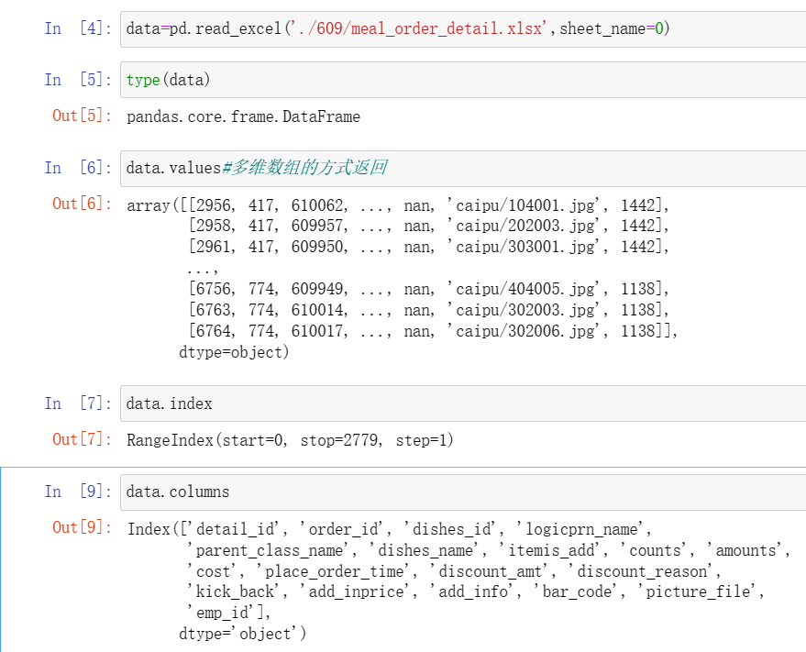Click the array row containing caipu/404005.jpg
The width and height of the screenshot is (806, 652).
point(429,289)
